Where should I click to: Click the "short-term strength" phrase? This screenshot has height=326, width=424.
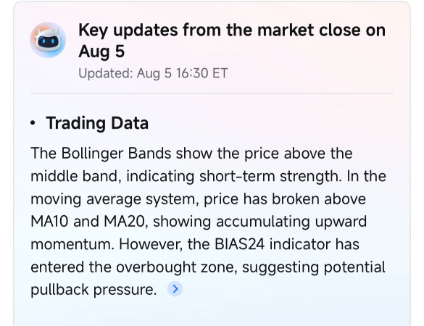269,176
